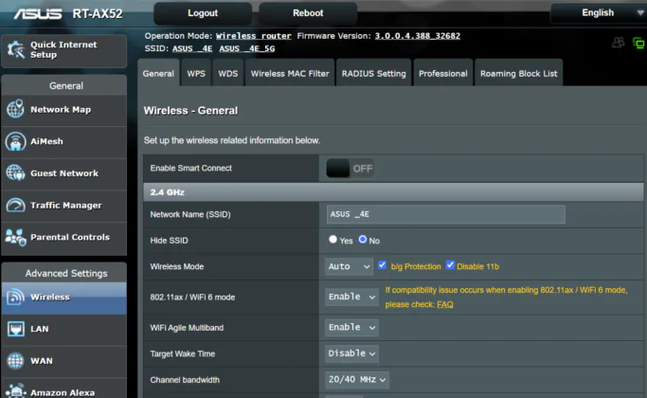Click the ASUS logo
The width and height of the screenshot is (647, 398).
click(38, 14)
